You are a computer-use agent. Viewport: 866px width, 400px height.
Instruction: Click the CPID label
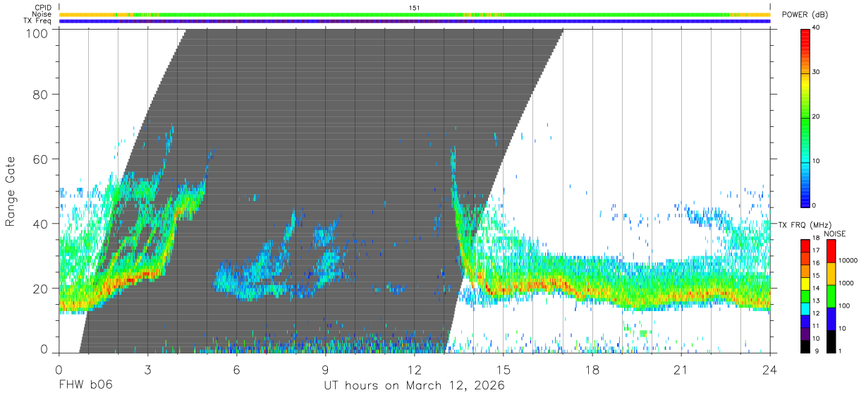click(x=42, y=8)
